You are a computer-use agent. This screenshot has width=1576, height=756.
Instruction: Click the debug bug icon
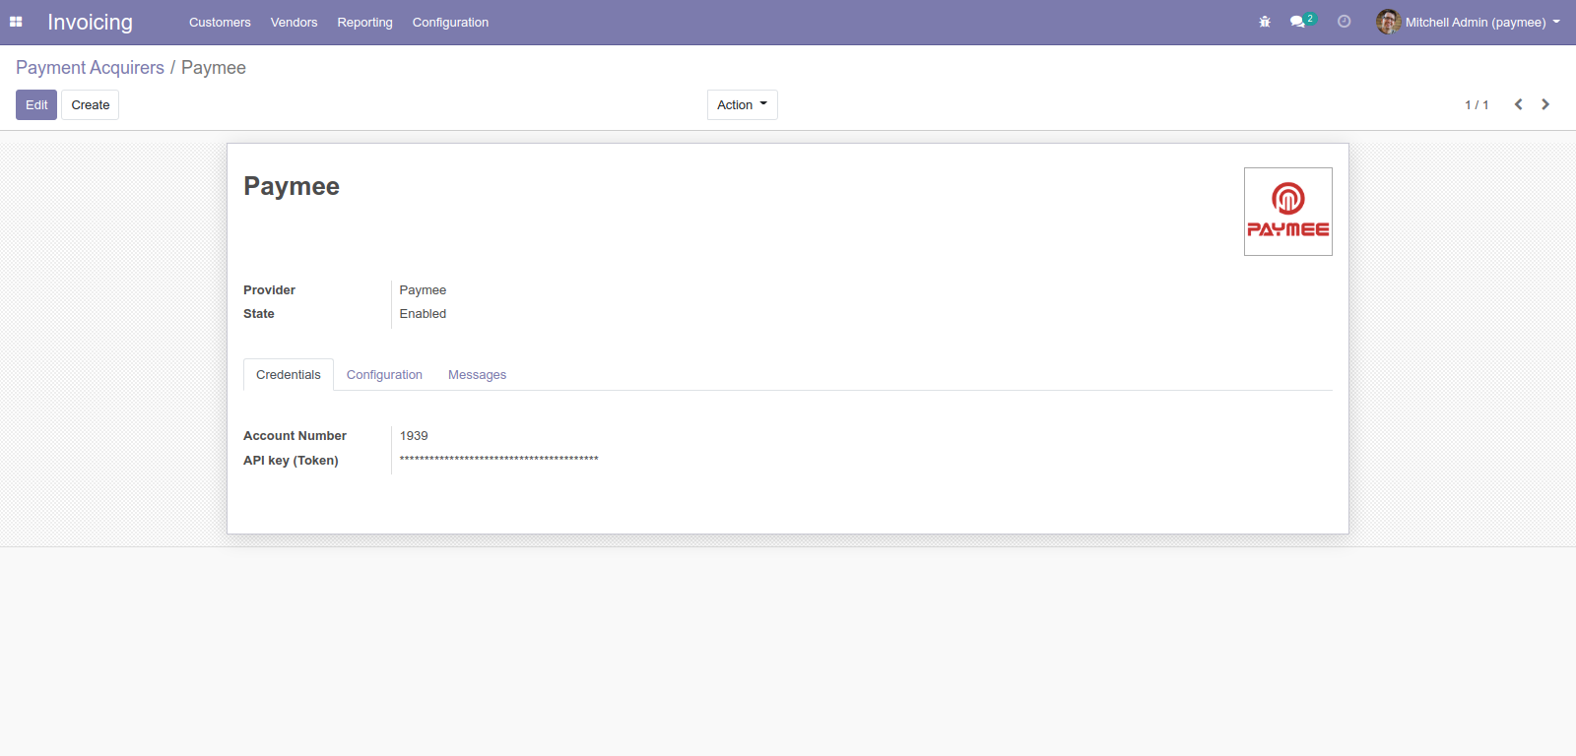tap(1265, 22)
